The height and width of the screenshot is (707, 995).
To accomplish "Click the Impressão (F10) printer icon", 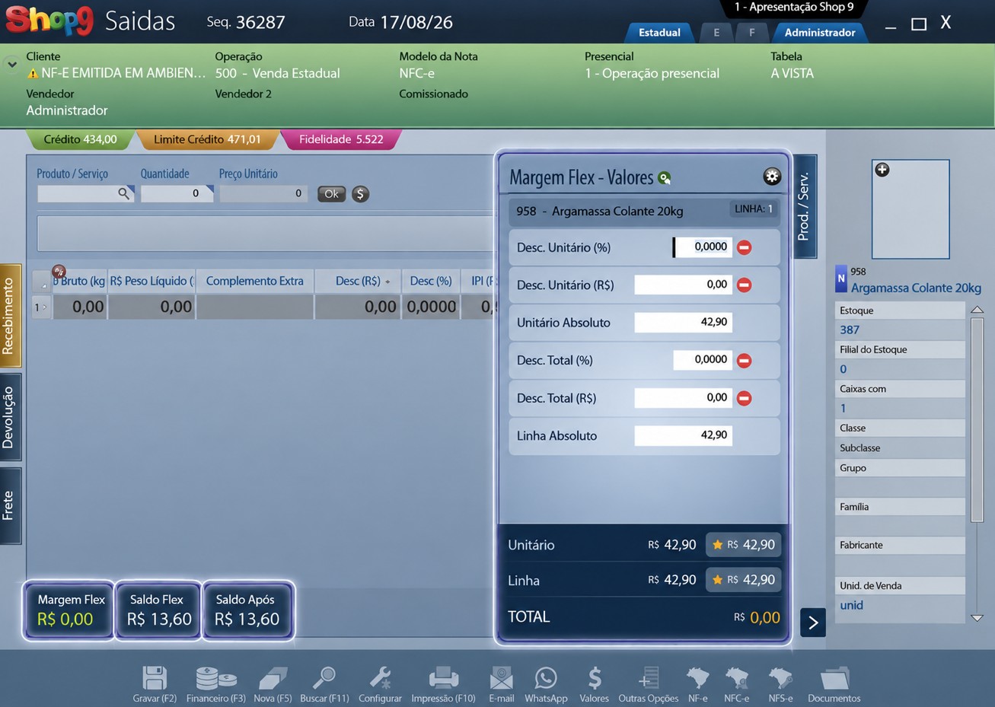I will pos(443,677).
